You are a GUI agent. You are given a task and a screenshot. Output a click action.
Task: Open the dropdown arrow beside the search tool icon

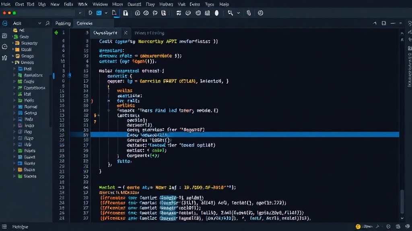click(x=238, y=13)
